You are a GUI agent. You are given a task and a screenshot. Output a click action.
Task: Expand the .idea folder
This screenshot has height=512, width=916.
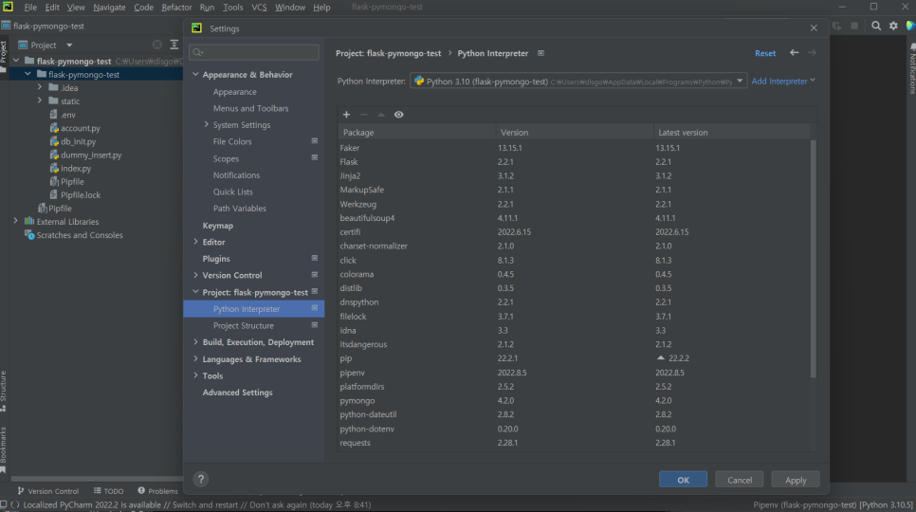(x=40, y=87)
